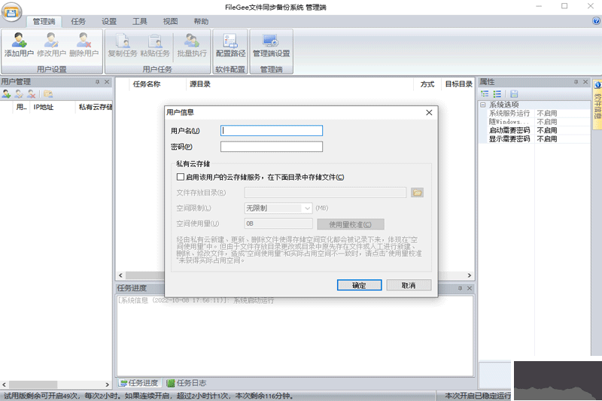Click left arrow of 用户管理 horizontal scrollbar
This screenshot has height=401, width=602.
pos(5,384)
